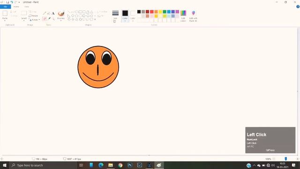Open the File menu tab
The image size is (300, 169).
coord(5,7)
